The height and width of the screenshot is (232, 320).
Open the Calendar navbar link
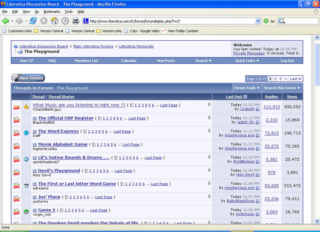tap(129, 61)
